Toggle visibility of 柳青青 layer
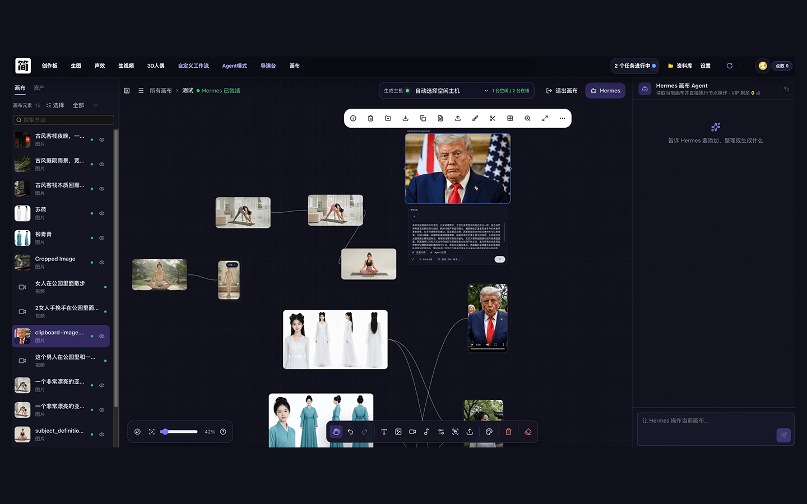 click(x=102, y=238)
